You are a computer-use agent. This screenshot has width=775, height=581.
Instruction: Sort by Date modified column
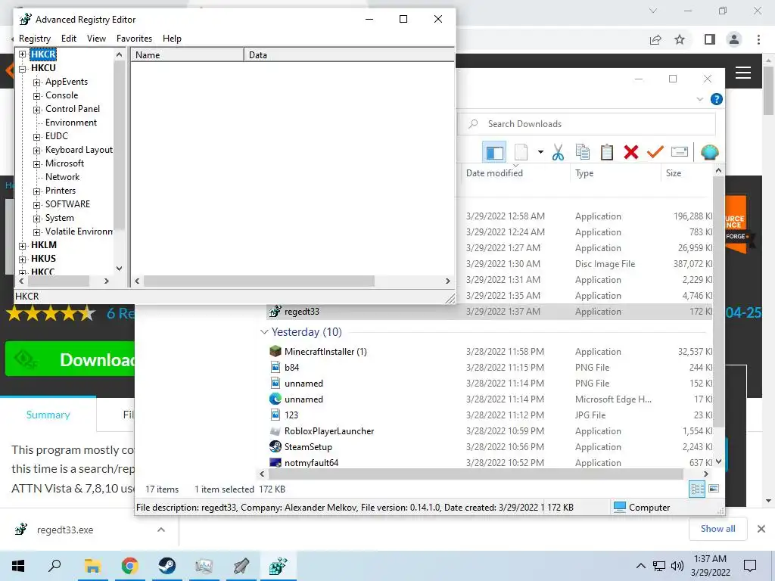tap(515, 173)
